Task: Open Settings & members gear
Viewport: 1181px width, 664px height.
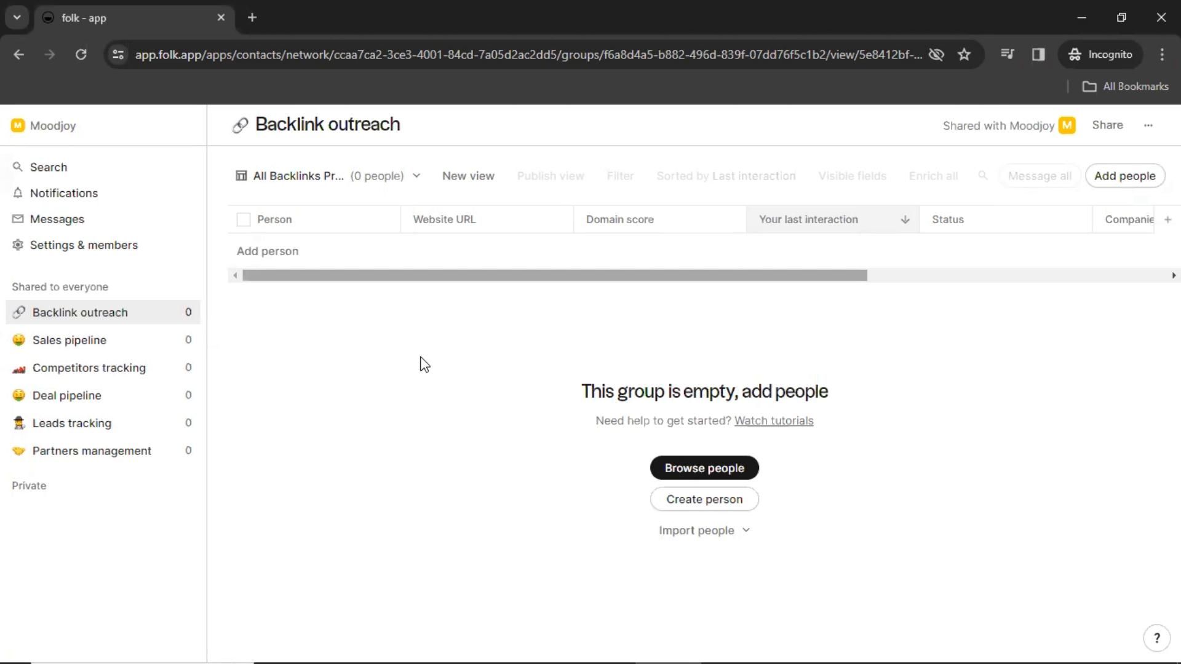Action: 18,245
